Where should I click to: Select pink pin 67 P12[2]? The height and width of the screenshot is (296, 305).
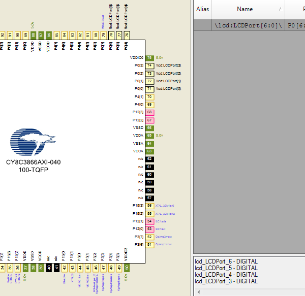point(149,120)
